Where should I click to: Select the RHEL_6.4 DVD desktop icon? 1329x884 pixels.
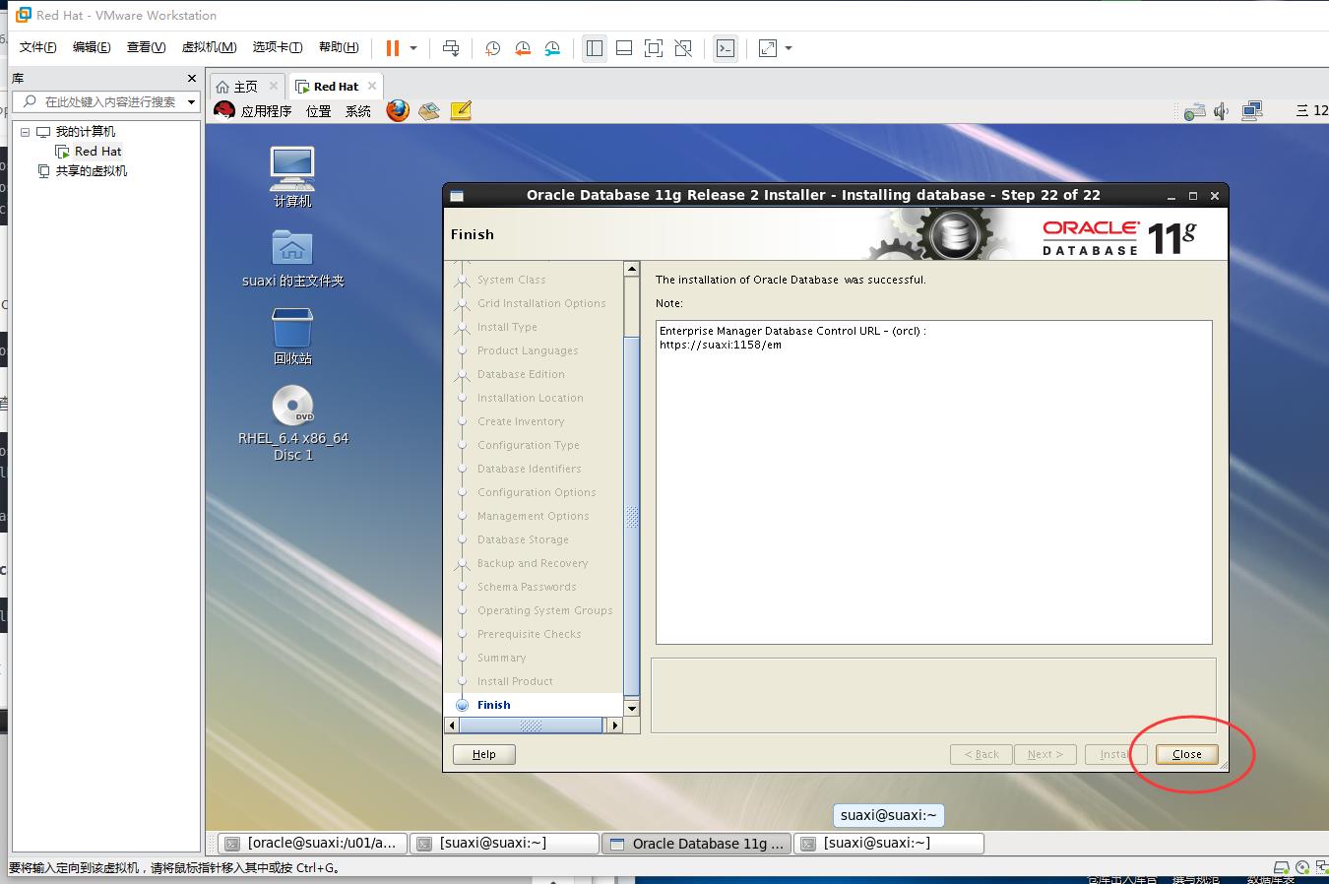pyautogui.click(x=292, y=423)
